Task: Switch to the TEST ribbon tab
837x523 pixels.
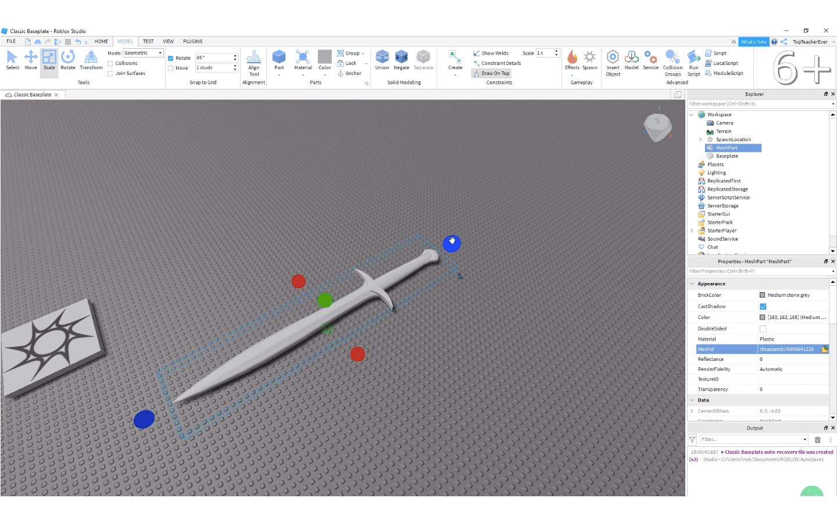Action: 148,41
